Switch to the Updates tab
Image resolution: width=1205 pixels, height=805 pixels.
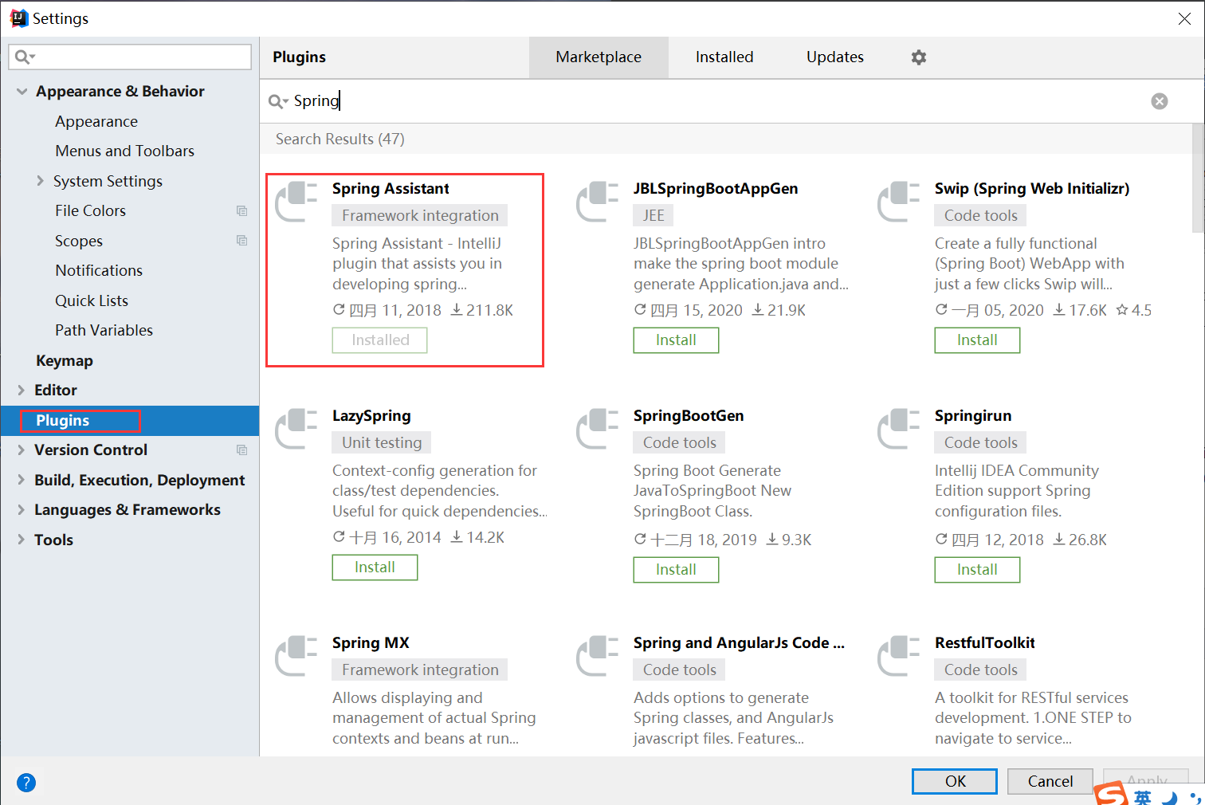[835, 57]
